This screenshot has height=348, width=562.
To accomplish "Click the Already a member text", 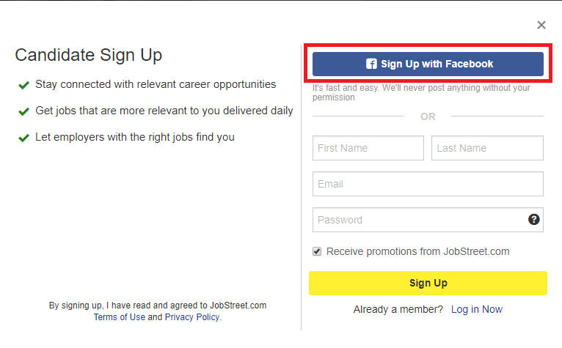I will click(398, 309).
